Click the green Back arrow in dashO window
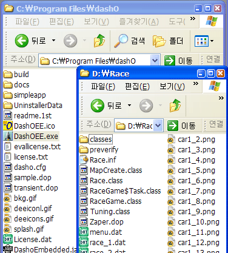This screenshot has height=253, width=228. tap(21, 41)
